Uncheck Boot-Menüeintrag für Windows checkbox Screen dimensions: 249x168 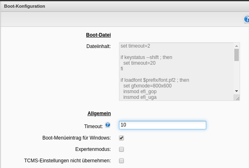(121, 138)
